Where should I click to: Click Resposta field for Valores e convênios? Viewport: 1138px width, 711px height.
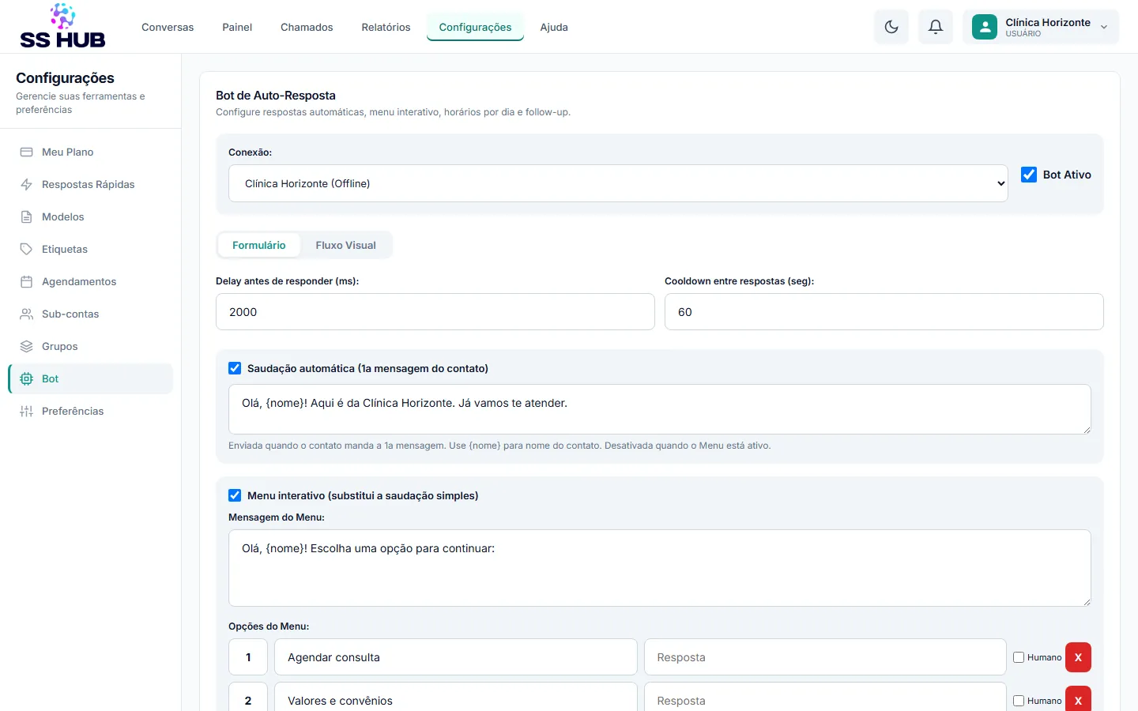tap(825, 698)
